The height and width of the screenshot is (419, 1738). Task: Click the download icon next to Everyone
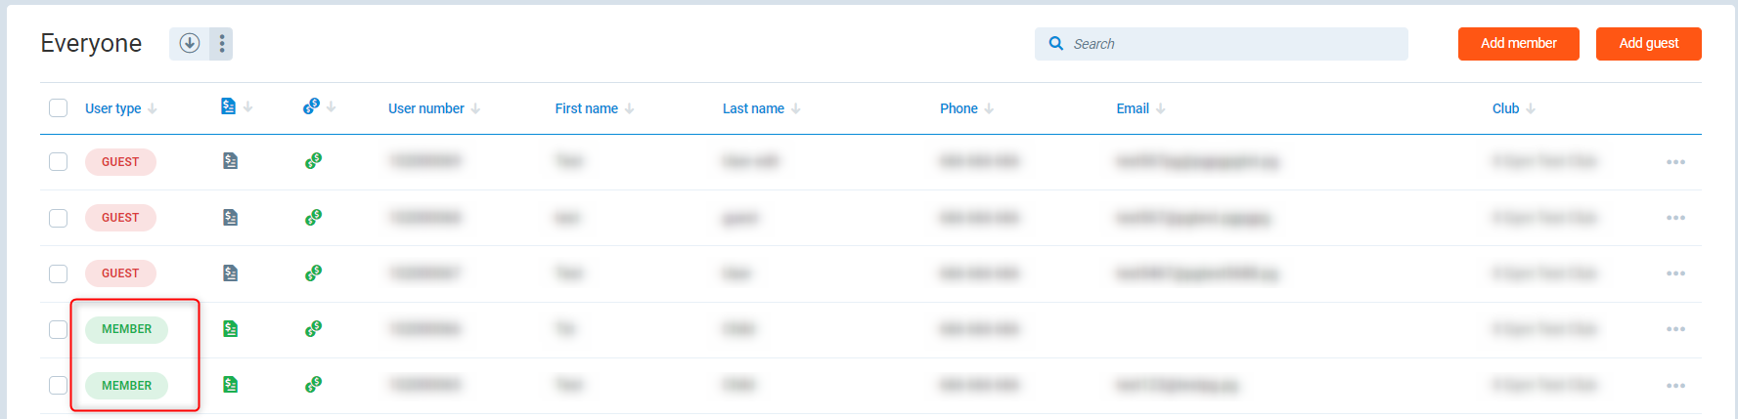[190, 43]
